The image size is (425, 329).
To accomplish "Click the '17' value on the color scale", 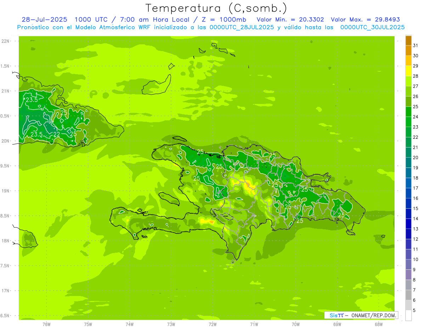I will (415, 188).
